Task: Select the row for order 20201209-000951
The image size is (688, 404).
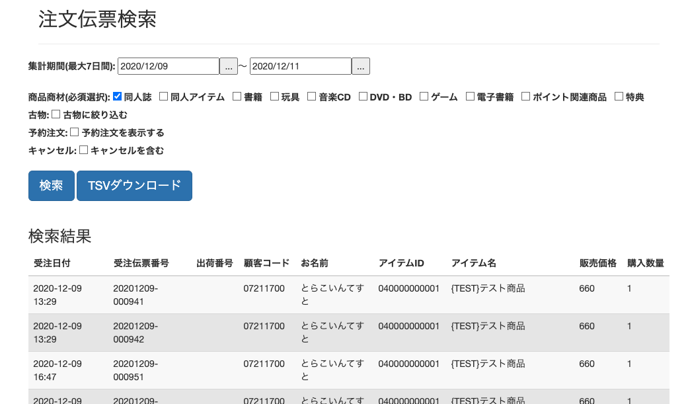Action: (330, 370)
